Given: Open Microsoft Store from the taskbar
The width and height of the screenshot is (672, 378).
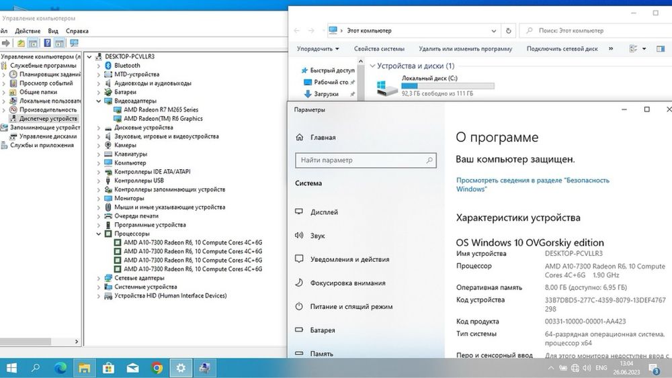Looking at the screenshot, I should pyautogui.click(x=108, y=368).
